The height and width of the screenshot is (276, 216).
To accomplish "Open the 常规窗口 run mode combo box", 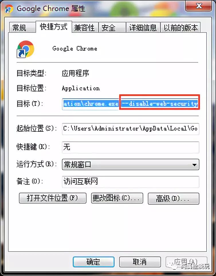I will coord(131,164).
